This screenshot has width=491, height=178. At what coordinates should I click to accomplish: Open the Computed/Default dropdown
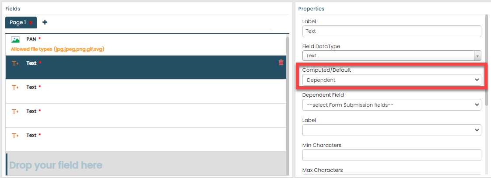pos(392,80)
